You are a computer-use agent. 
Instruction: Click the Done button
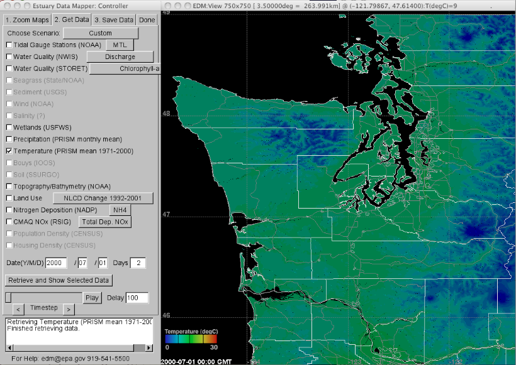pyautogui.click(x=147, y=19)
